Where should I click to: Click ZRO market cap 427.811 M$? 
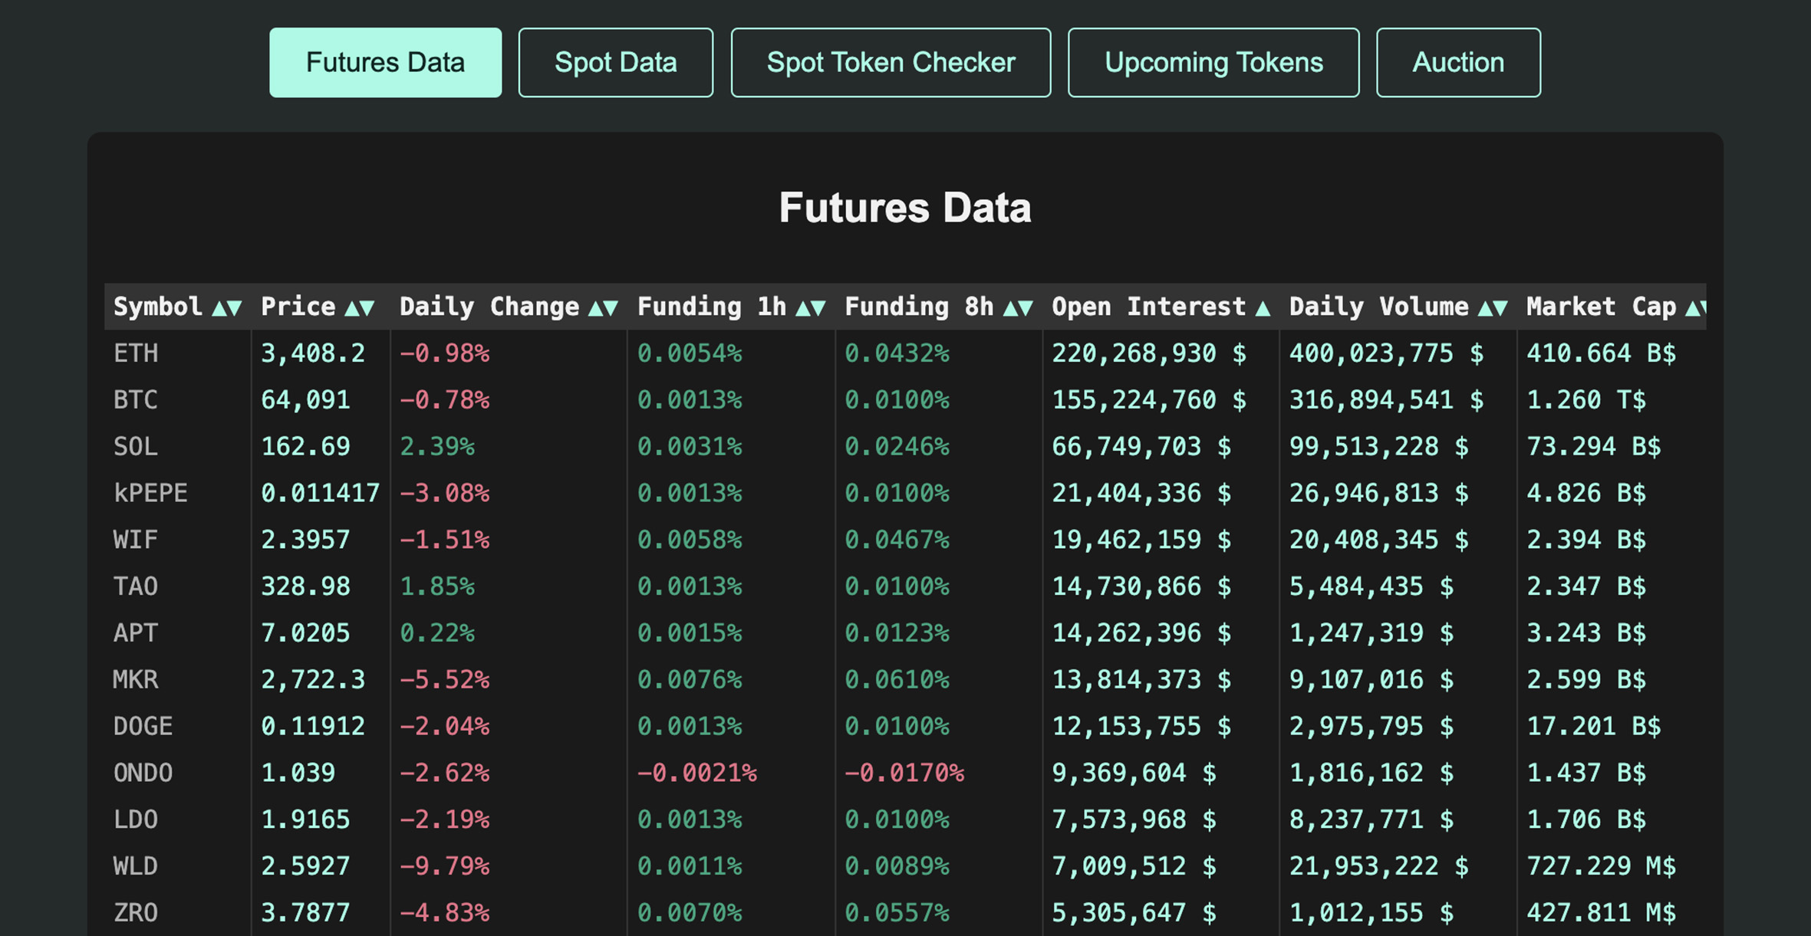[x=1602, y=913]
